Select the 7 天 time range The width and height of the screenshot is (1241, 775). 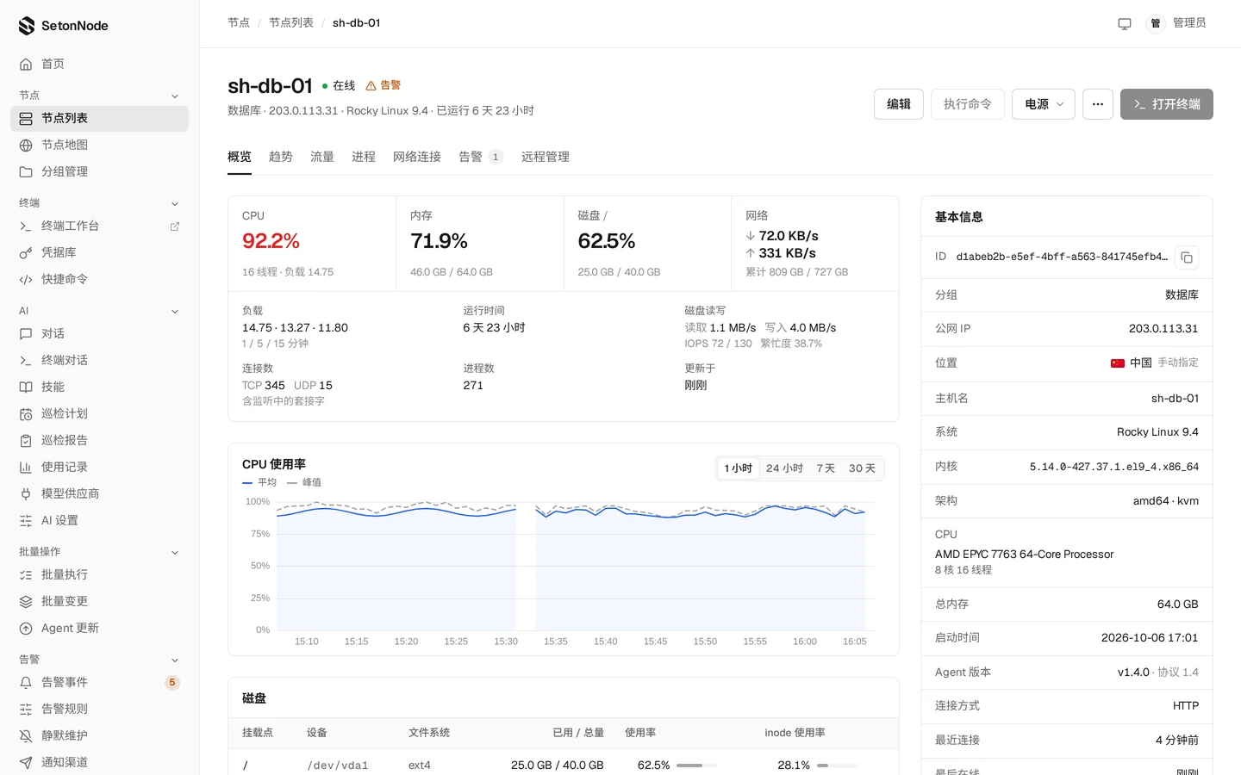[x=826, y=468]
